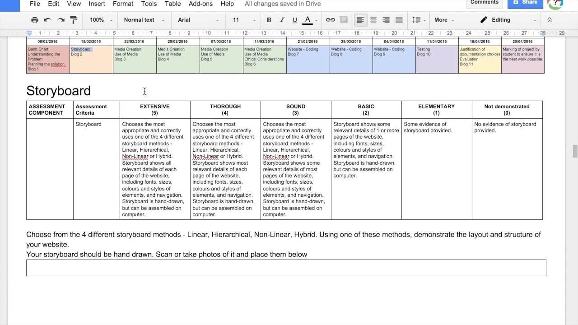
Task: Click 'All changes saved in Drive' status
Action: tap(283, 4)
